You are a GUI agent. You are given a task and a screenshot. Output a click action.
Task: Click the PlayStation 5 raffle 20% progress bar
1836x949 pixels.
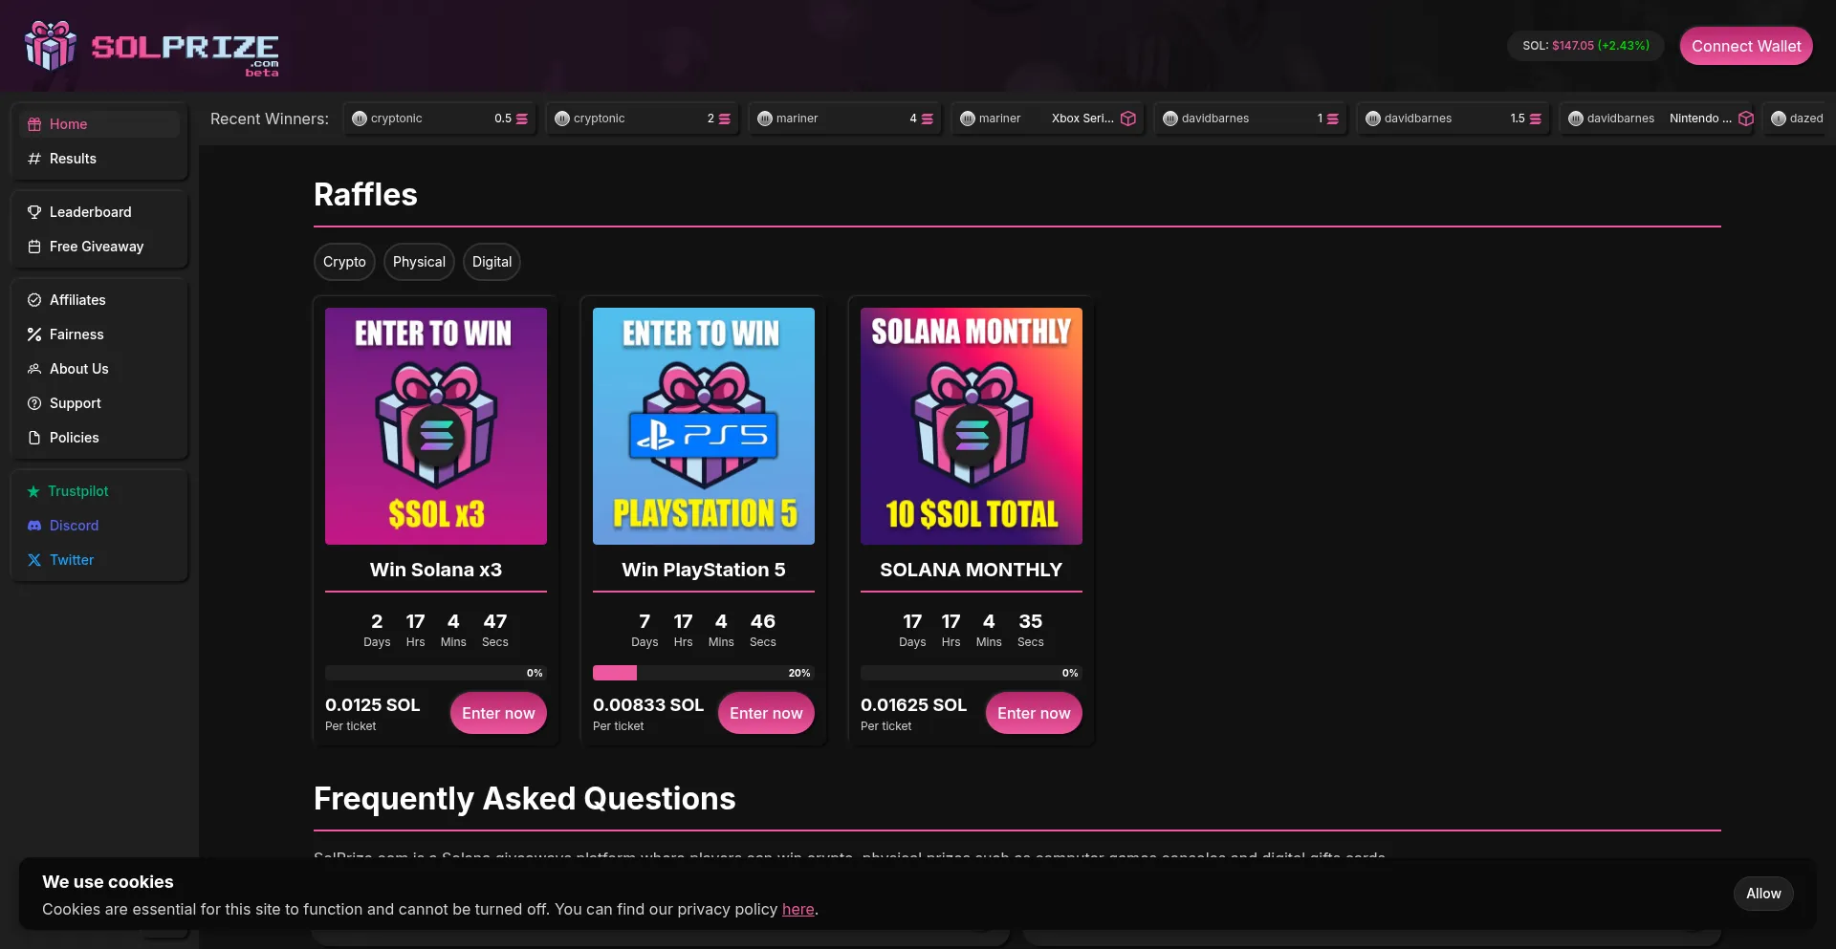click(703, 673)
